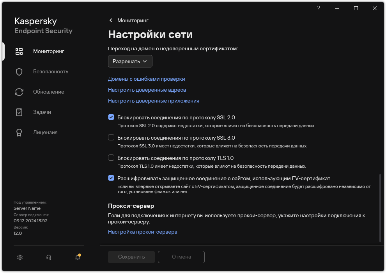
Task: Click the Tasks clipboard icon
Action: [x=19, y=112]
